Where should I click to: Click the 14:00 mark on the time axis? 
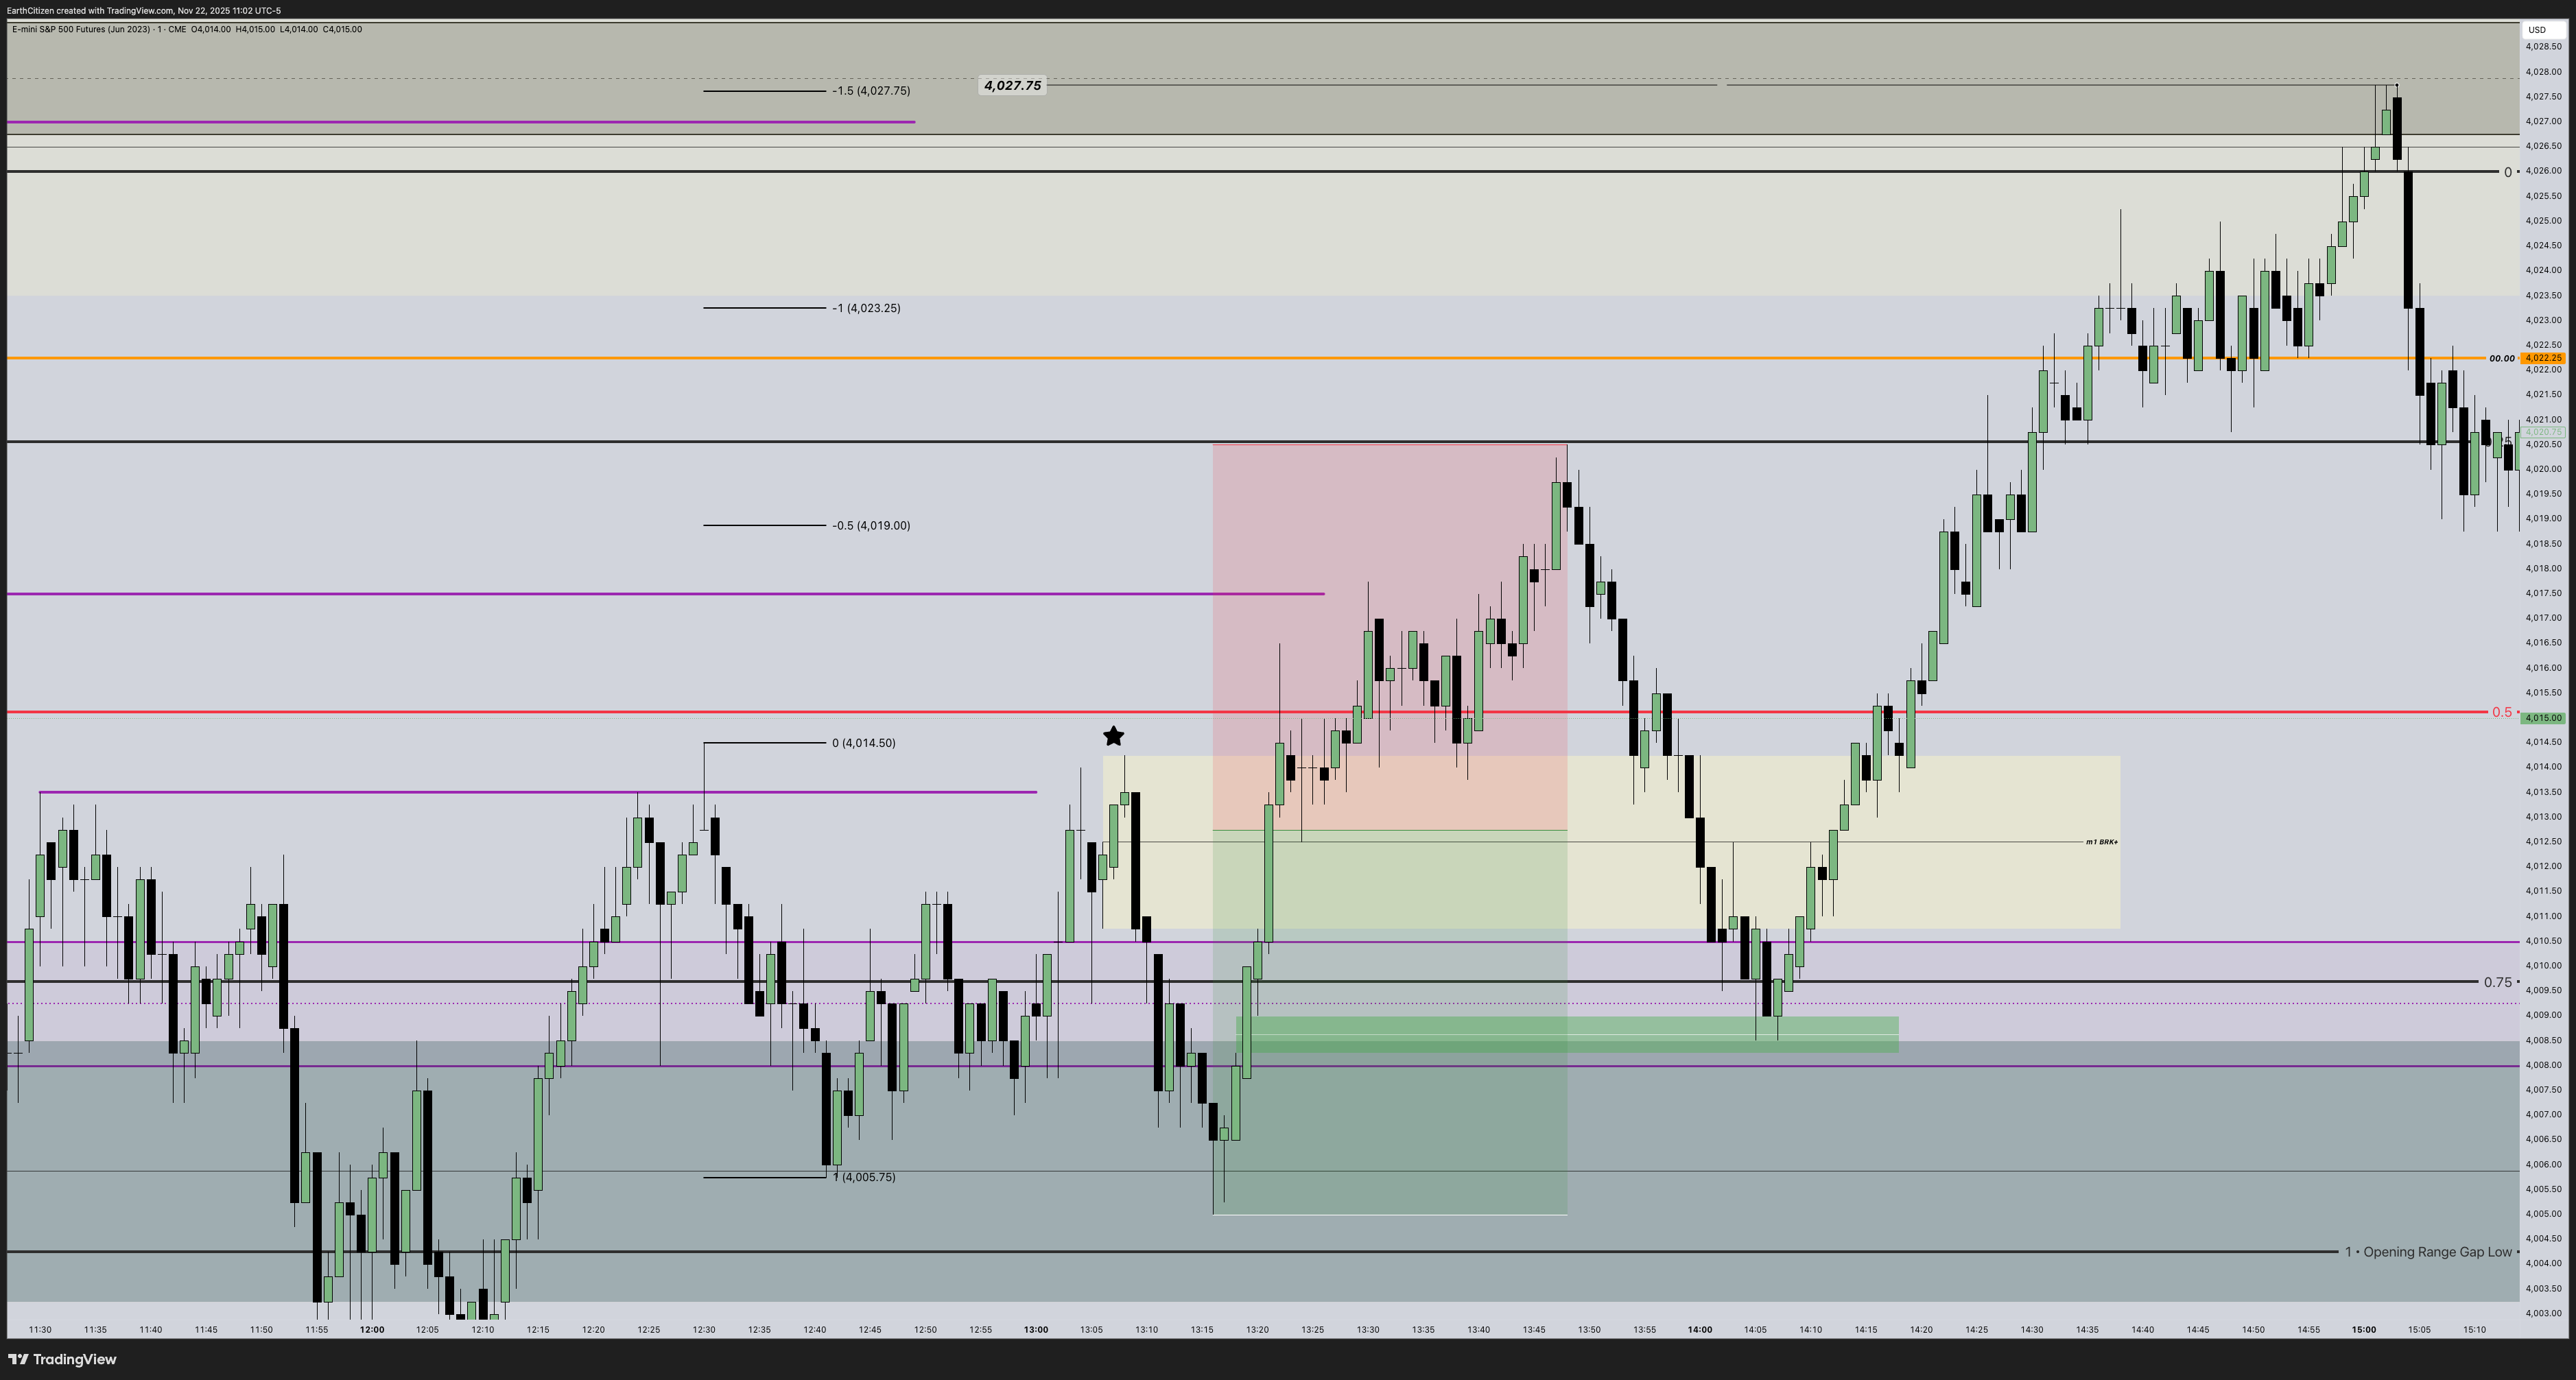click(1700, 1330)
